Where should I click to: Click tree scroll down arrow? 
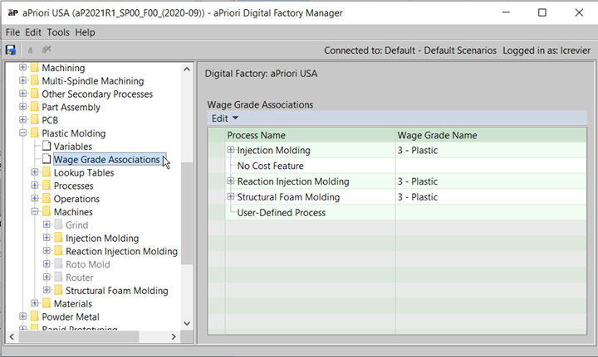point(187,324)
